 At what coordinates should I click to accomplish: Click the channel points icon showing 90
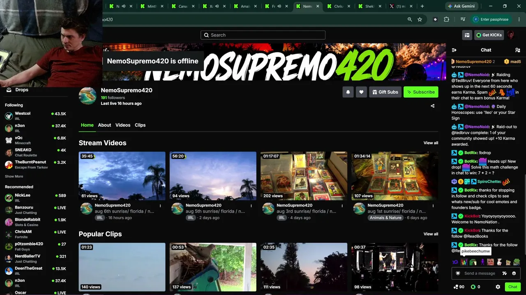pyautogui.click(x=456, y=287)
